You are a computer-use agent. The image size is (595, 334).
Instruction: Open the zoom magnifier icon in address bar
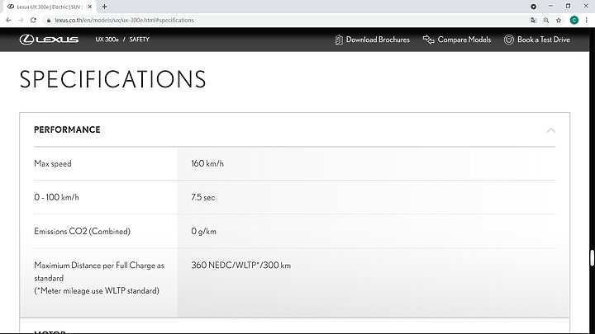pyautogui.click(x=546, y=20)
